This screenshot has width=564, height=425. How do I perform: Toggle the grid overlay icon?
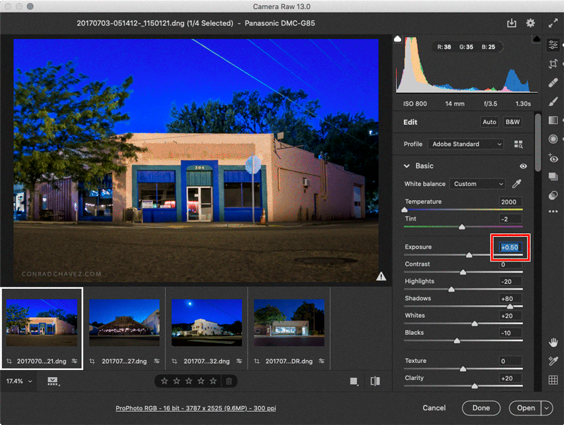click(x=553, y=380)
